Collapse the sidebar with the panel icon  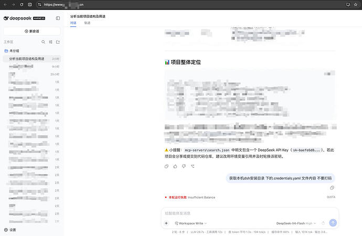pyautogui.click(x=58, y=18)
